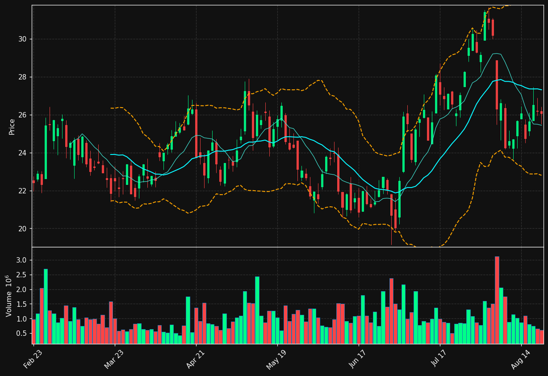
Task: Select the price tick label '26'
Action: click(23, 115)
